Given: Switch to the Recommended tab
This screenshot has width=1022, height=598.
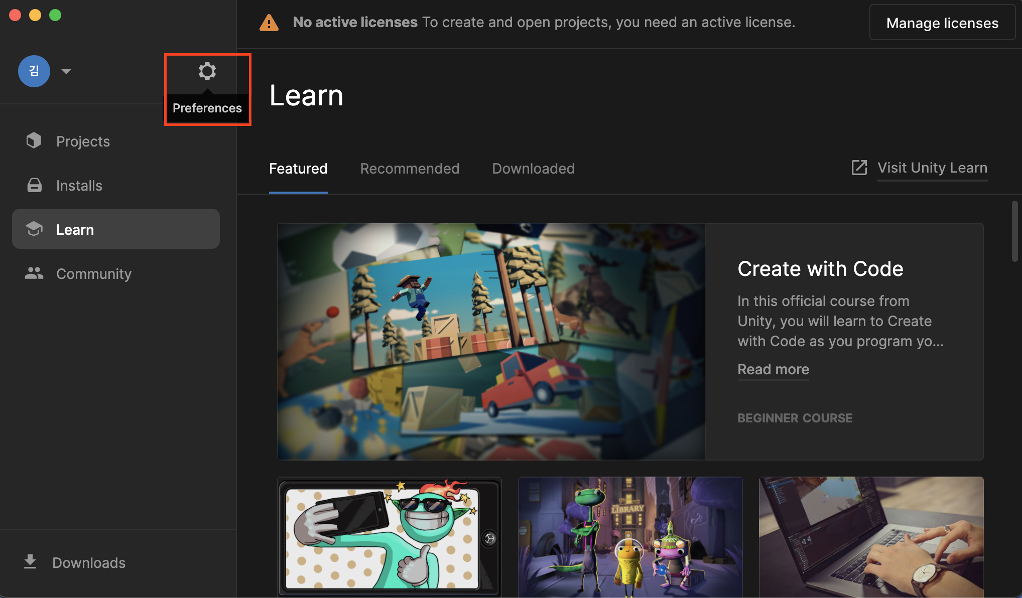Looking at the screenshot, I should tap(410, 169).
